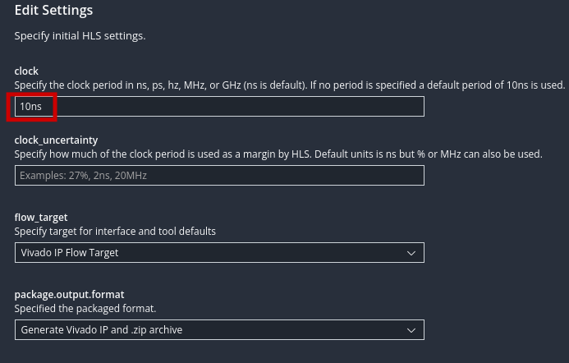Click "Specify target for interface and tool defaults"
Image resolution: width=569 pixels, height=363 pixels.
coord(115,231)
